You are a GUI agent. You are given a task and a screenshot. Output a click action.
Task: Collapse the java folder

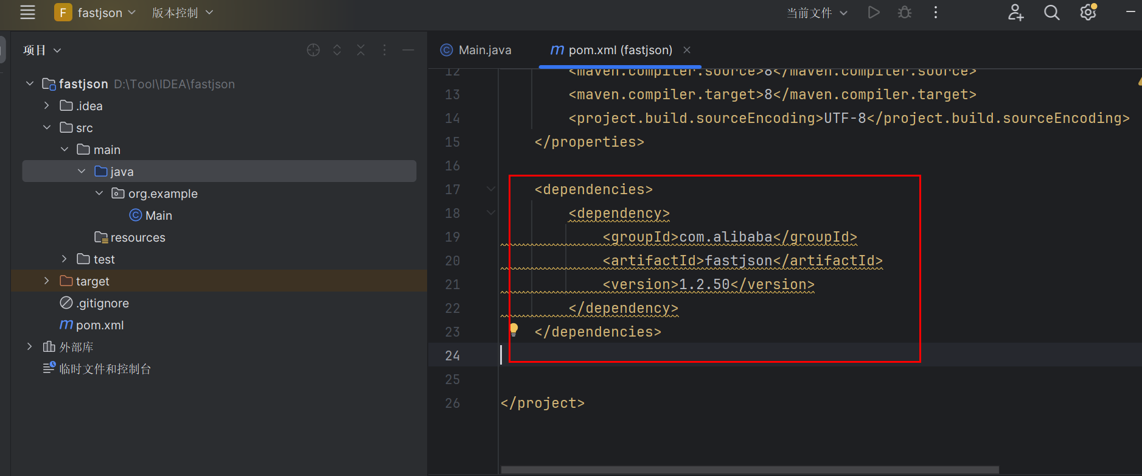click(82, 171)
